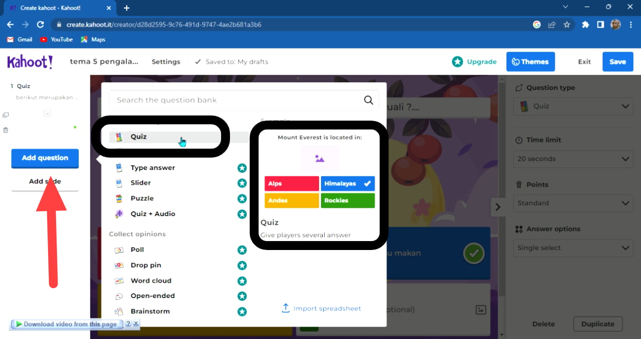Open kahoot Settings
Screen dimensions: 641x339
click(166, 62)
